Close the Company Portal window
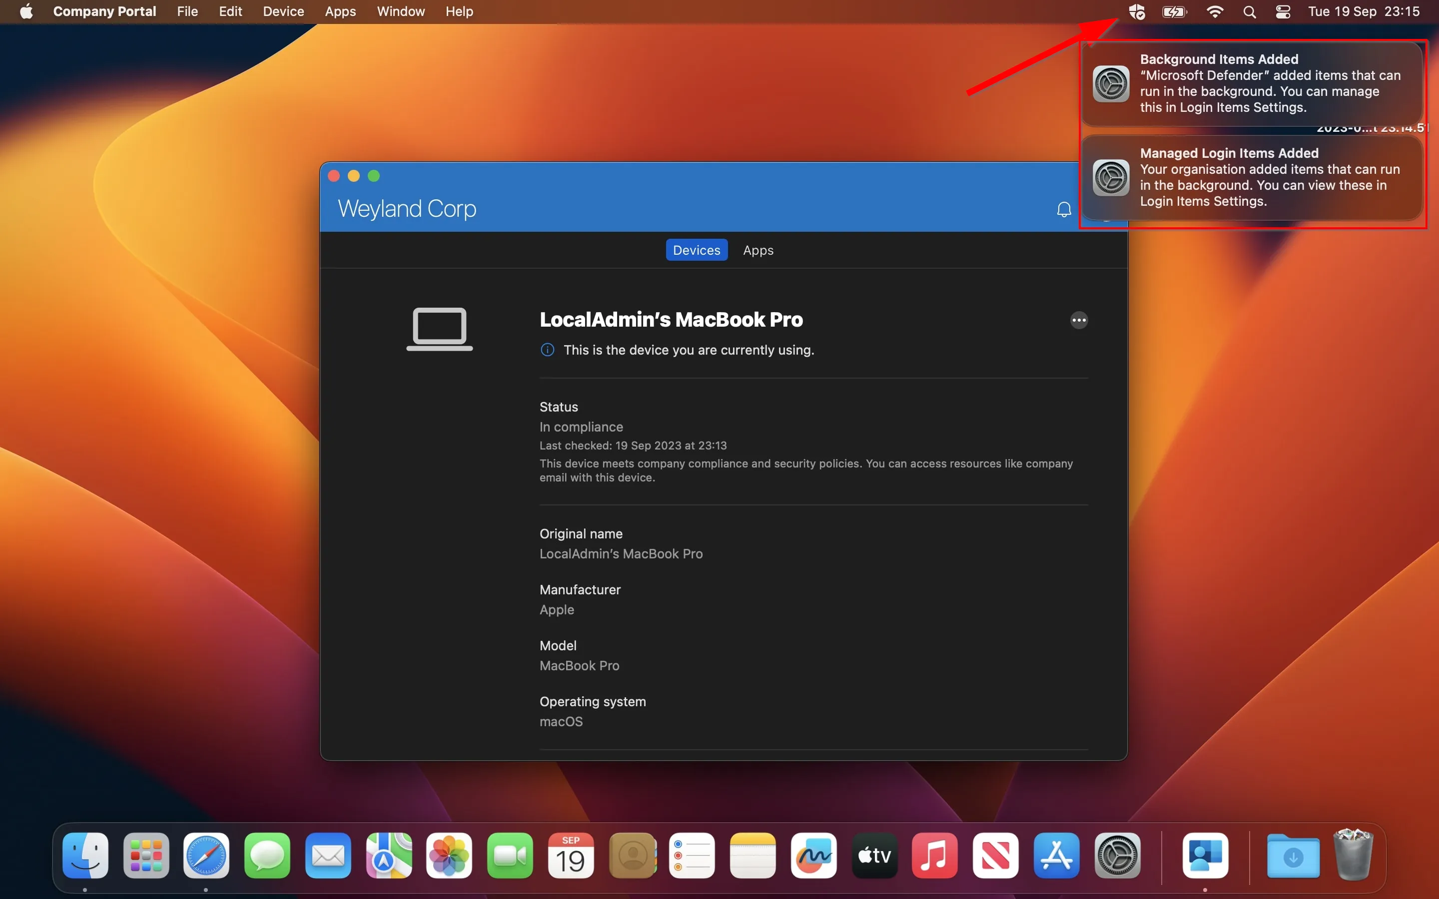1439x899 pixels. coord(334,176)
